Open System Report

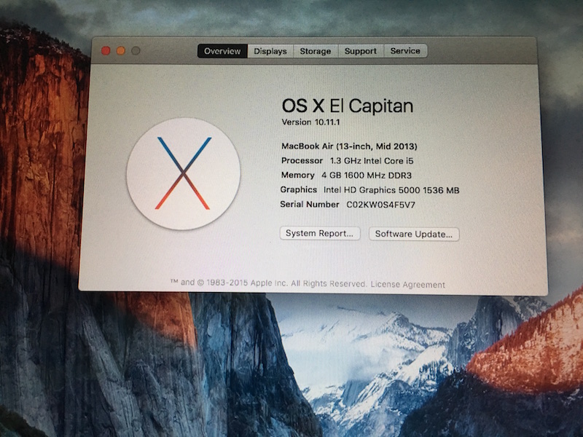(320, 233)
